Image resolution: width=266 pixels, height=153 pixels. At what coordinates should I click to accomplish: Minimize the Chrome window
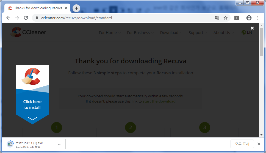coord(240,3)
